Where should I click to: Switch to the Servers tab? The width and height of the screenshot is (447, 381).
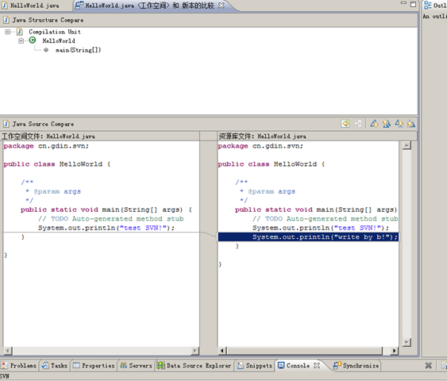pos(136,365)
